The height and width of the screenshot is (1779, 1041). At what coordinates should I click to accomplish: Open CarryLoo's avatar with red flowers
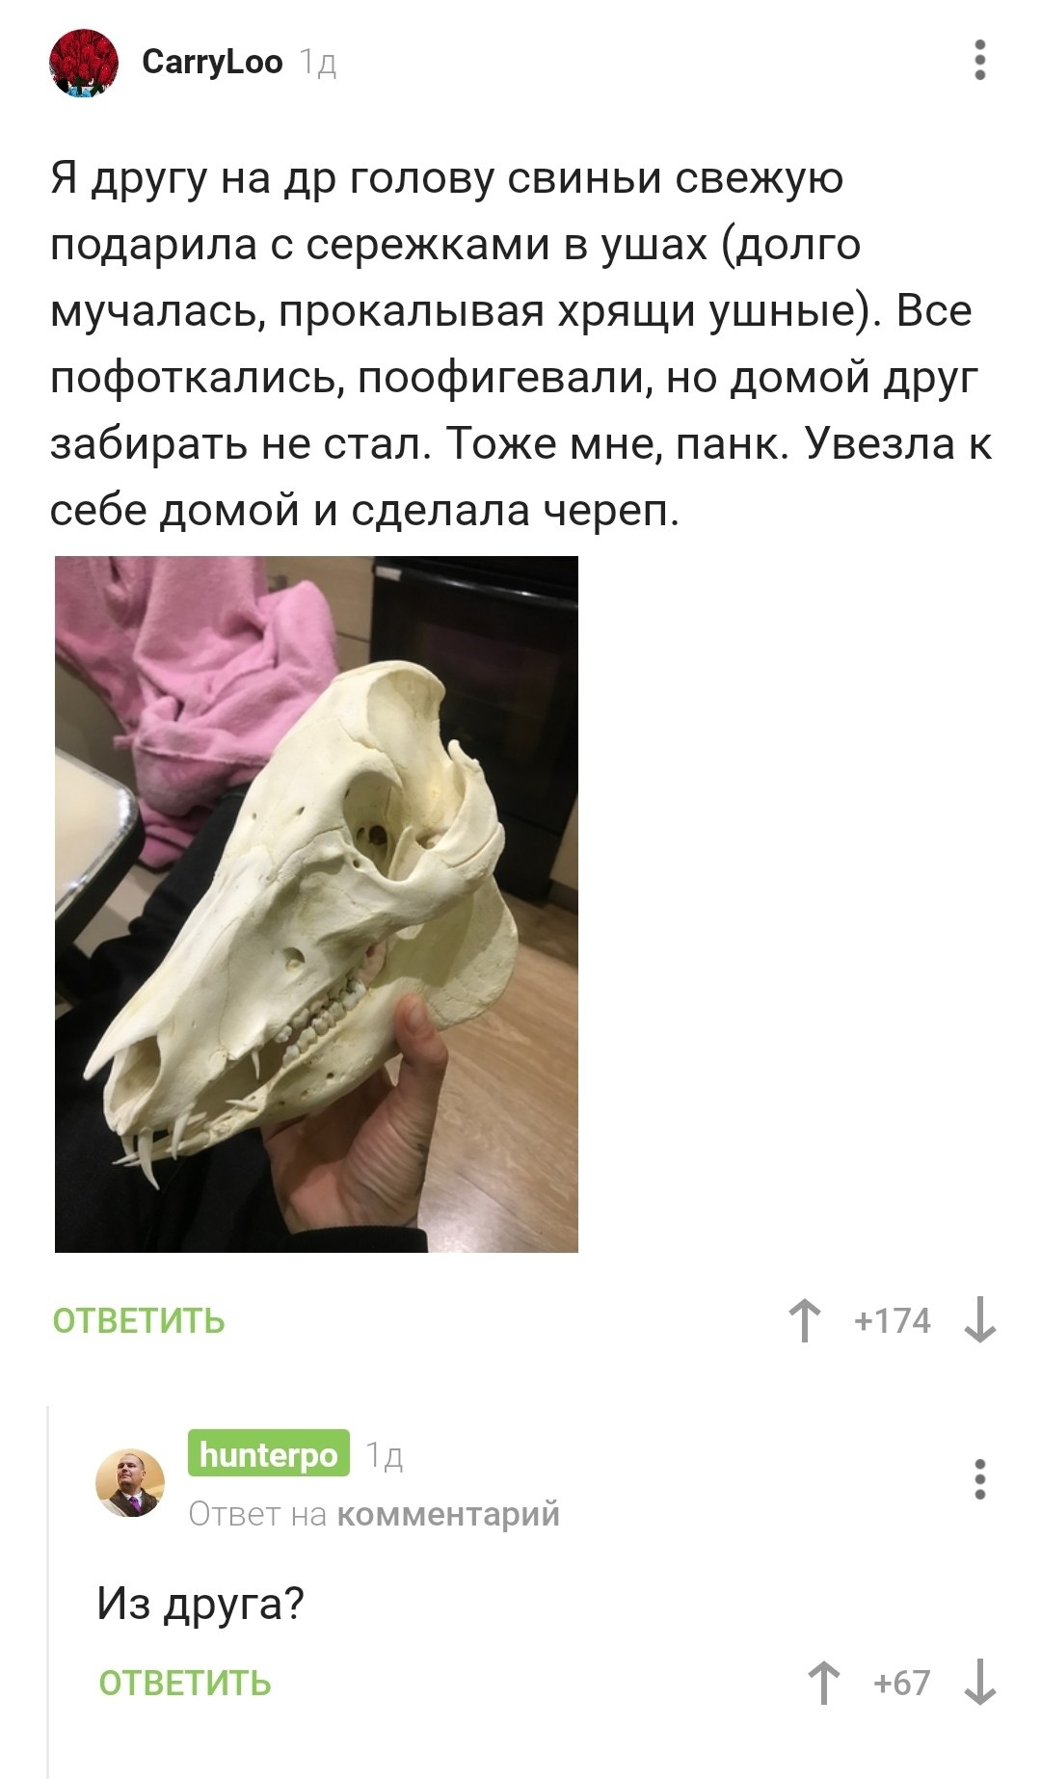84,63
